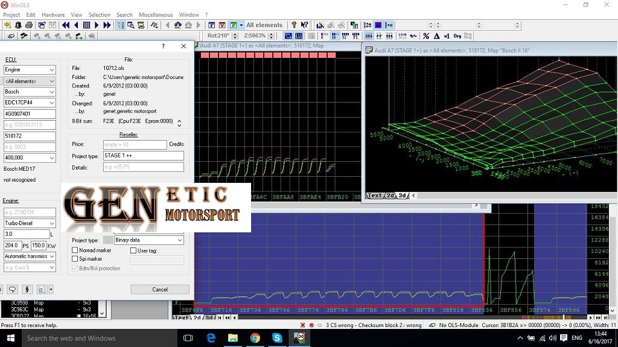The image size is (618, 347).
Task: Enable the Noread marker checkbox
Action: pyautogui.click(x=75, y=250)
